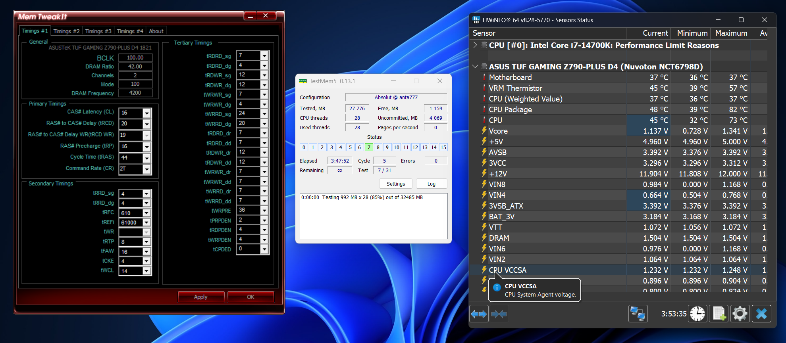
Task: Click TestMem5 status thread box 15
Action: tap(443, 148)
